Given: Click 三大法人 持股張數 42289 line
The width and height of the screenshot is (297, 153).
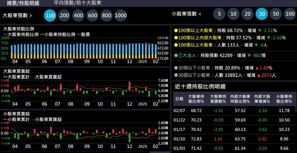Looking at the screenshot, I should pos(220,56).
